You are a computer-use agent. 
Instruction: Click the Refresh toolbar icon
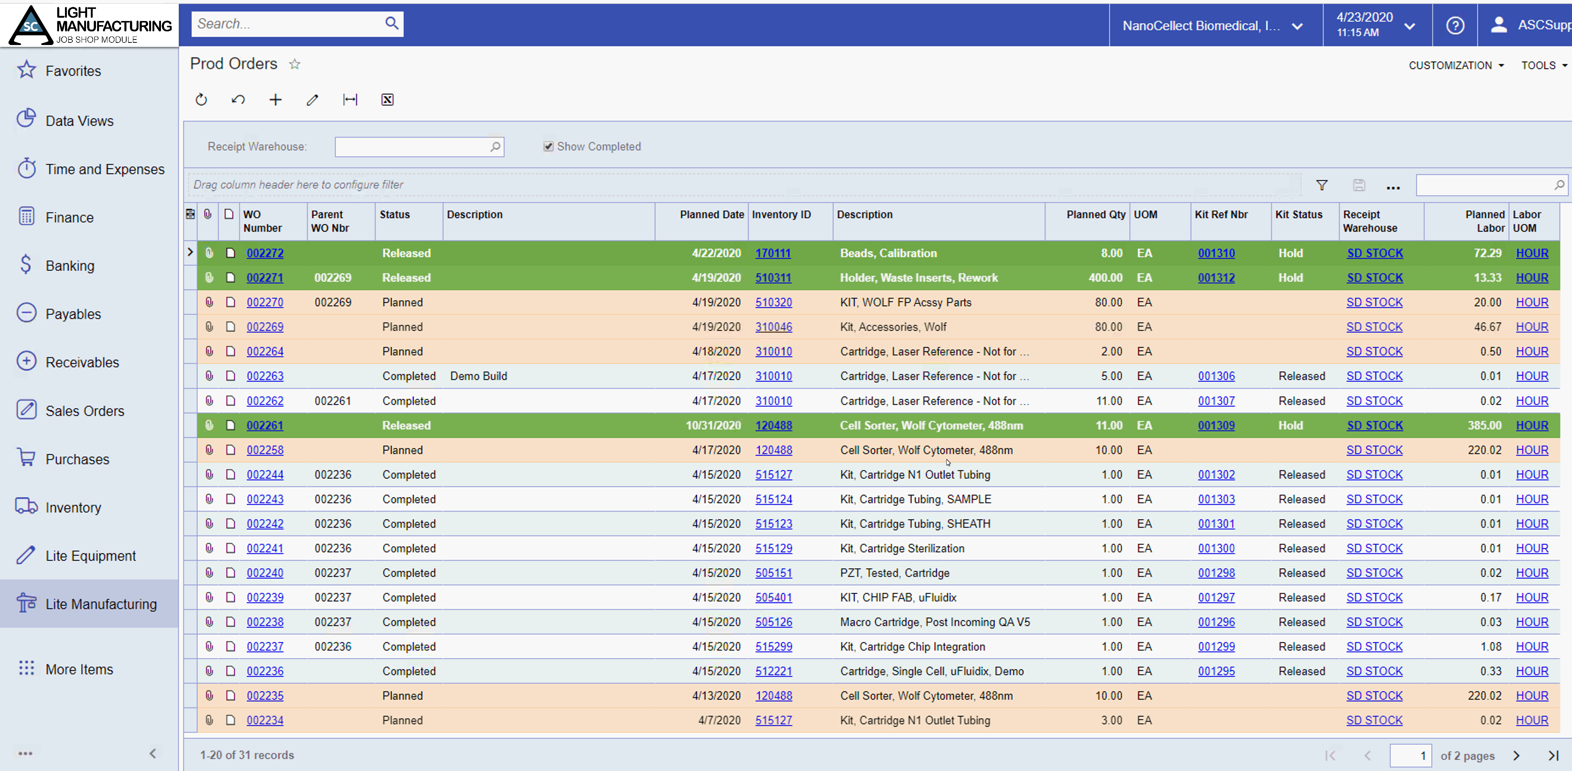pyautogui.click(x=201, y=100)
